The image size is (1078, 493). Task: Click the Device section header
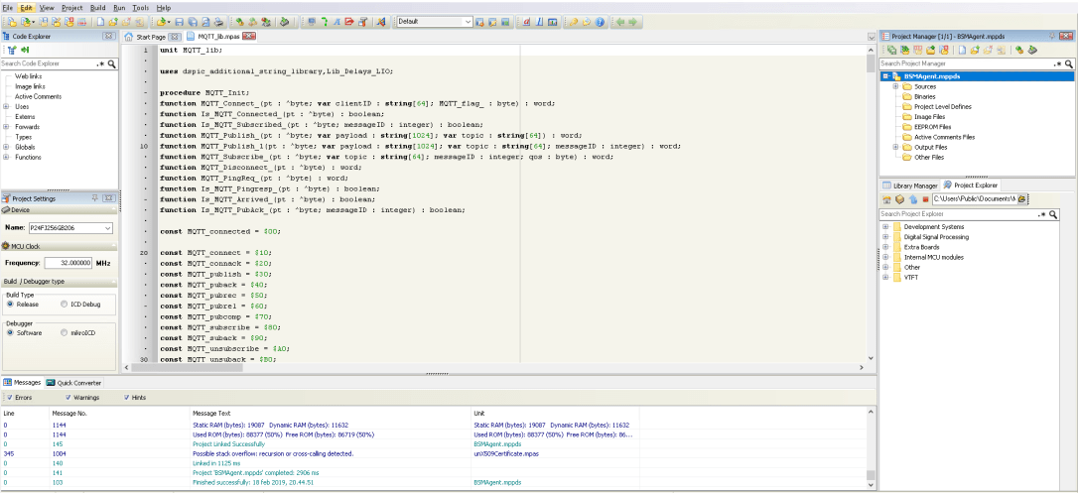pos(60,210)
